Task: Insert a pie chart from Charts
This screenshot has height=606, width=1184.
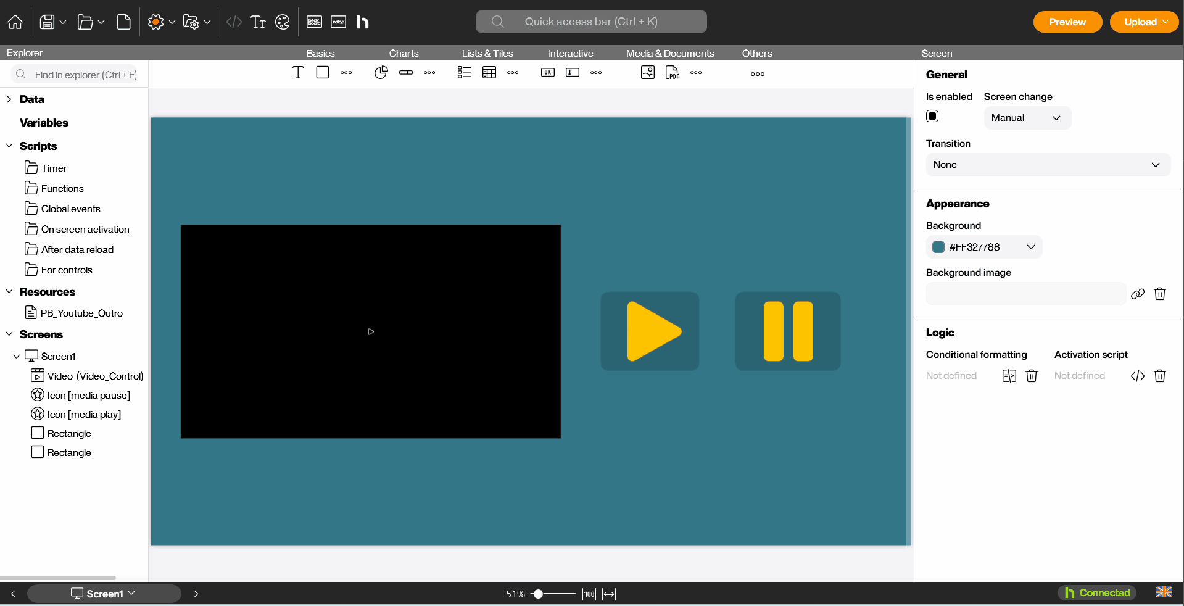Action: tap(381, 73)
